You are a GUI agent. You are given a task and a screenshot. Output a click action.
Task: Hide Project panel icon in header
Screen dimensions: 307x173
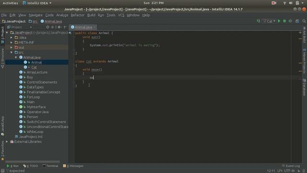click(65, 27)
